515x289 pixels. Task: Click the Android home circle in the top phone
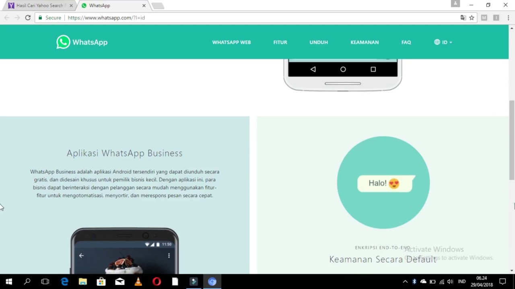click(x=343, y=69)
